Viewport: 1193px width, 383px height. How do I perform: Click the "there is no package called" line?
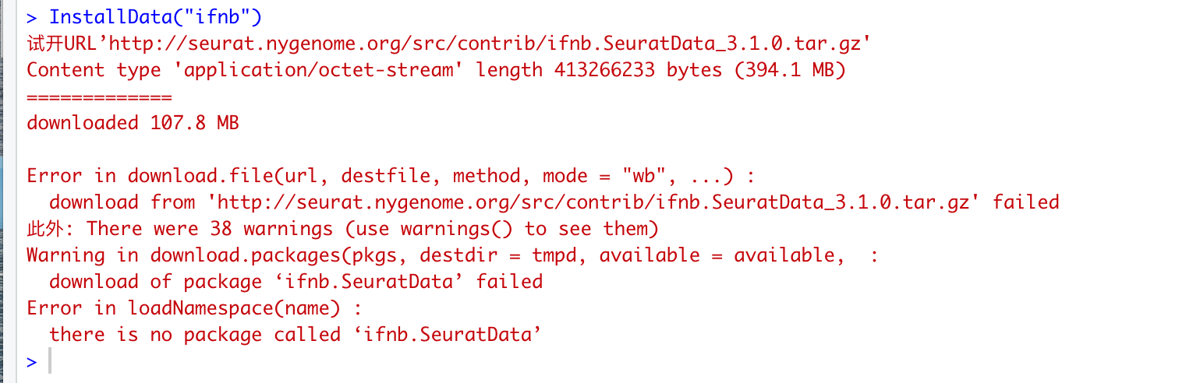pos(296,335)
